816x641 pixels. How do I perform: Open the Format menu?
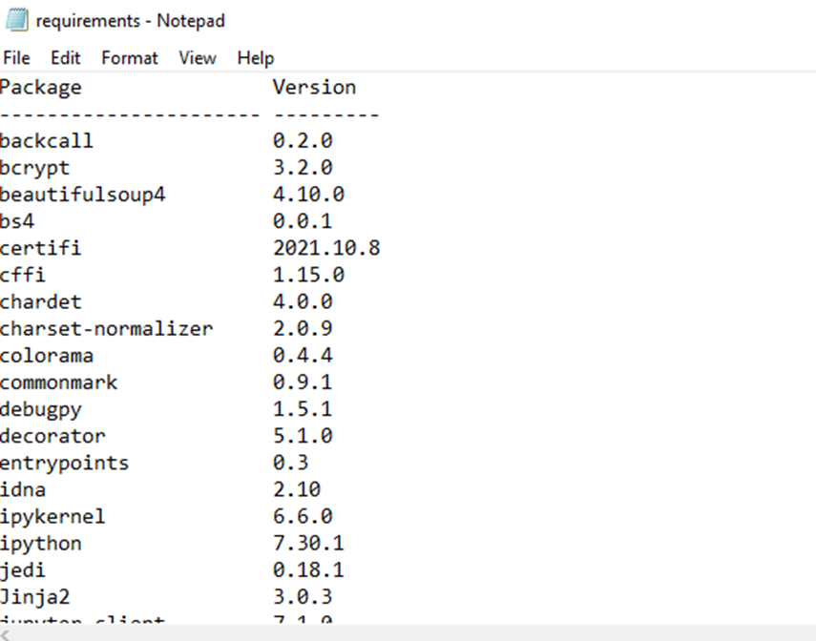130,58
